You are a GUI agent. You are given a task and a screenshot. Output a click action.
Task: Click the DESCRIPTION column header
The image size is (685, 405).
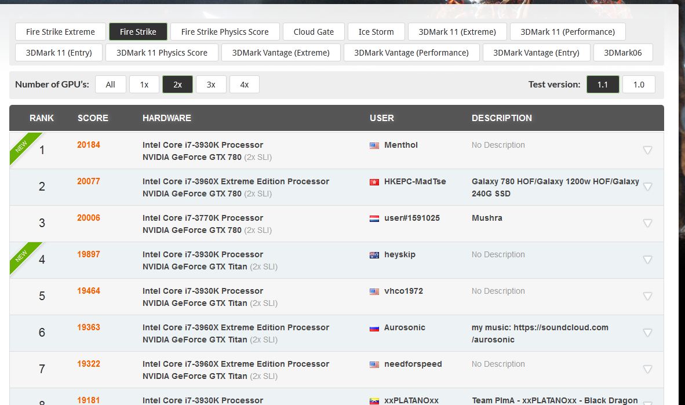[x=502, y=118]
